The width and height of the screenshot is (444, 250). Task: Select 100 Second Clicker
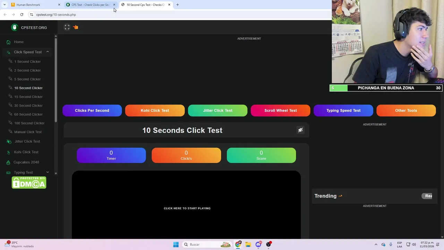coord(29,123)
